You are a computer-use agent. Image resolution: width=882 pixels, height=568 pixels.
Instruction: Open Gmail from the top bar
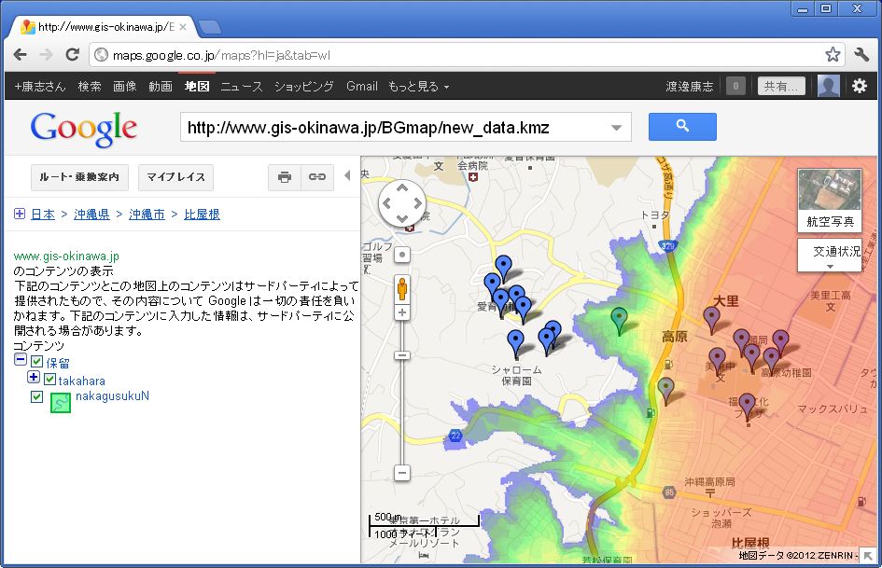[362, 86]
